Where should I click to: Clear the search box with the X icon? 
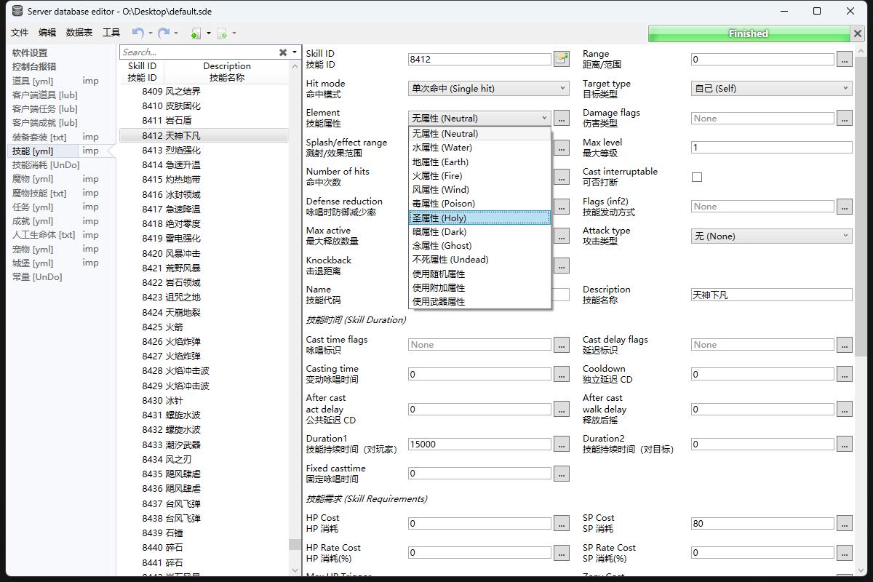[x=283, y=52]
